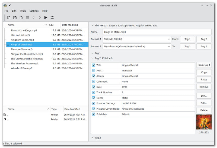
Task: Click the Name field Kings of Metal.mp3
Action: pyautogui.click(x=157, y=32)
